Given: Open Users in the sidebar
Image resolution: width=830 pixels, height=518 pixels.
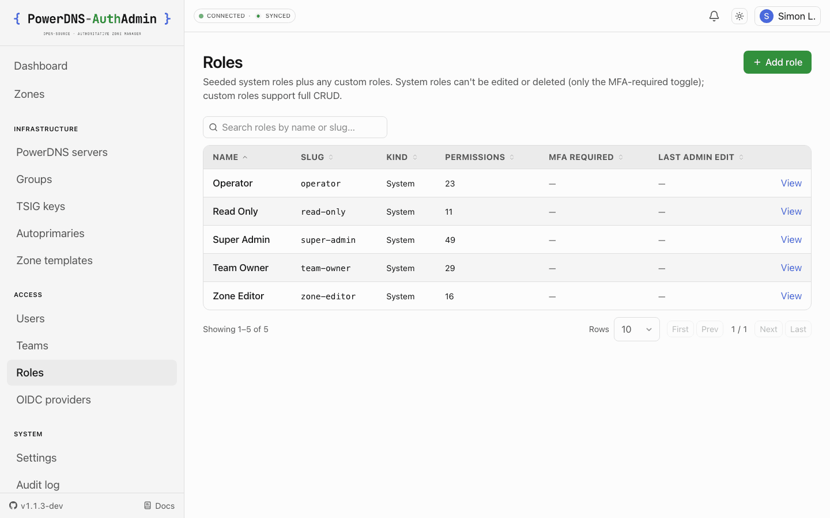Looking at the screenshot, I should point(92,318).
